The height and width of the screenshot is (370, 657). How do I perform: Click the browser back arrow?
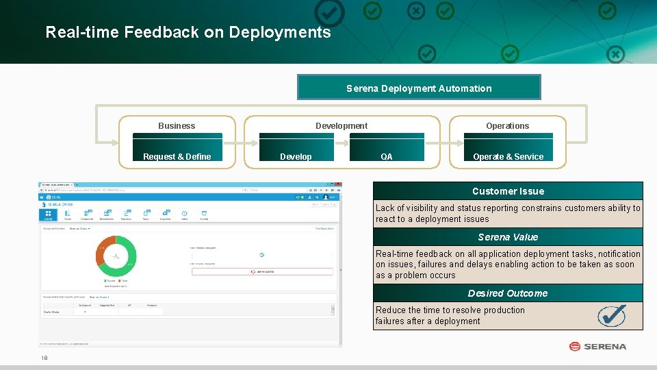(x=42, y=190)
